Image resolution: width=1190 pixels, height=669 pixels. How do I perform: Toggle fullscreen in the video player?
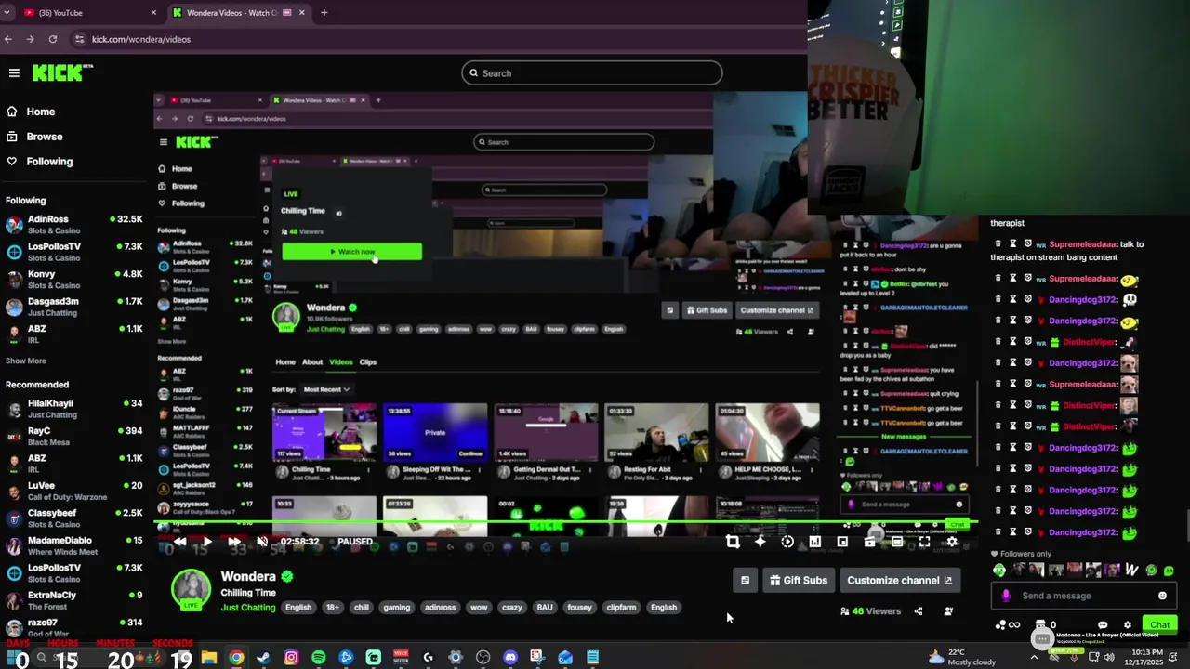(924, 542)
